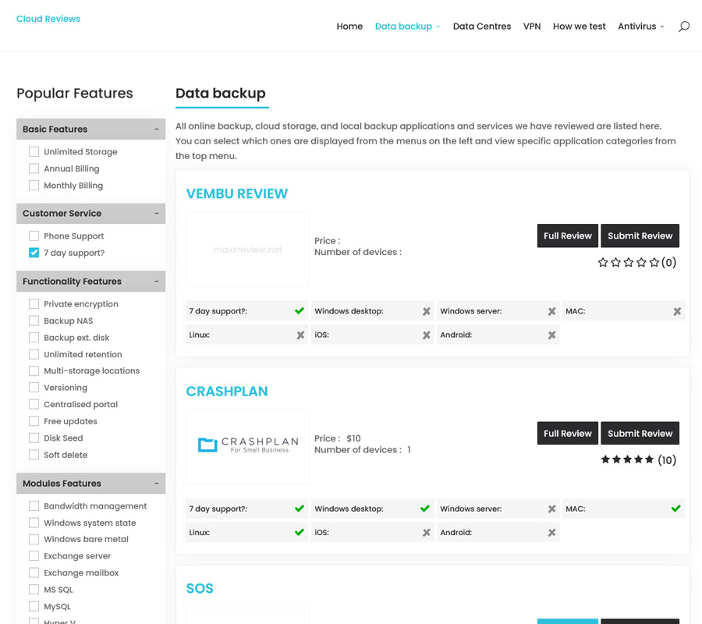Click CrashPlan Submit Review button

pyautogui.click(x=640, y=434)
